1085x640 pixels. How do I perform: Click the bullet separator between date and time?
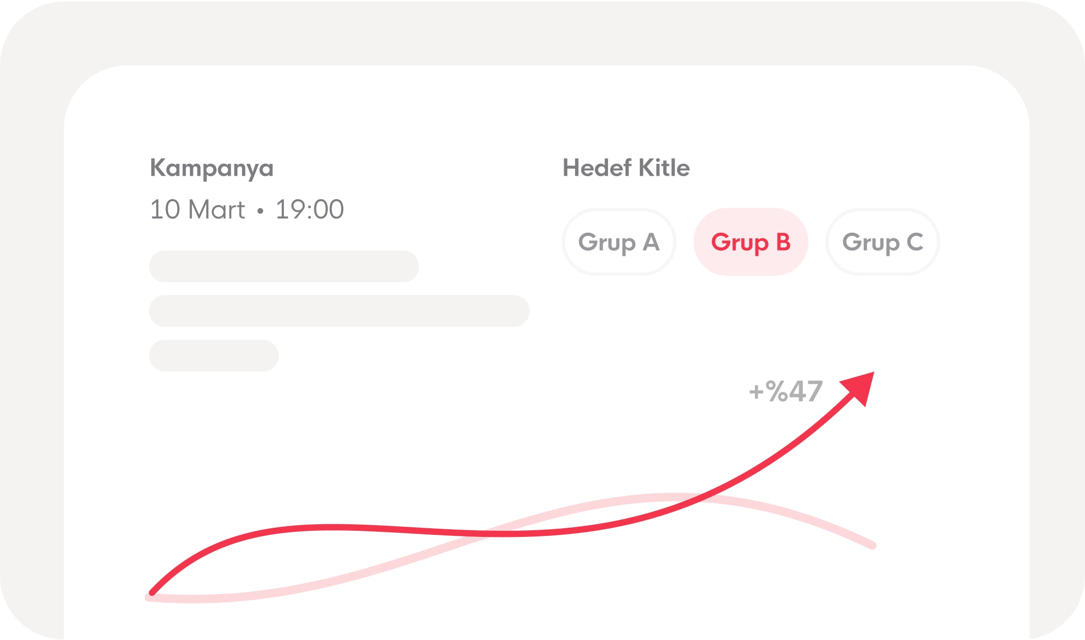tap(260, 210)
